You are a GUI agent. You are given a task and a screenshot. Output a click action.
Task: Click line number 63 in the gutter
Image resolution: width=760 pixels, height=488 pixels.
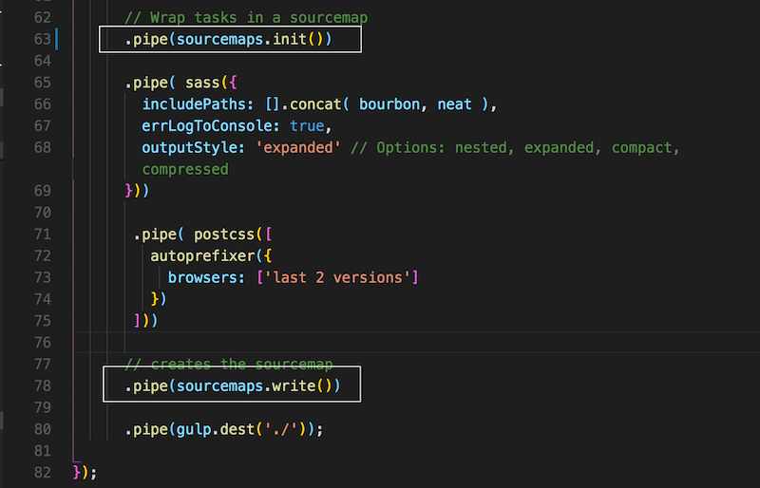[x=42, y=39]
